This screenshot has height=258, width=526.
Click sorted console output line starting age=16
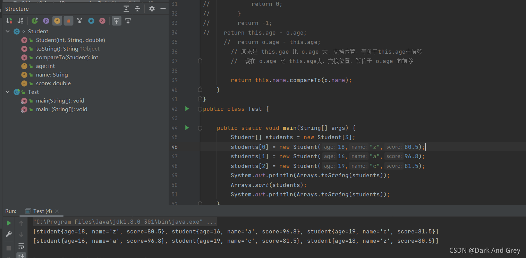pyautogui.click(x=236, y=241)
